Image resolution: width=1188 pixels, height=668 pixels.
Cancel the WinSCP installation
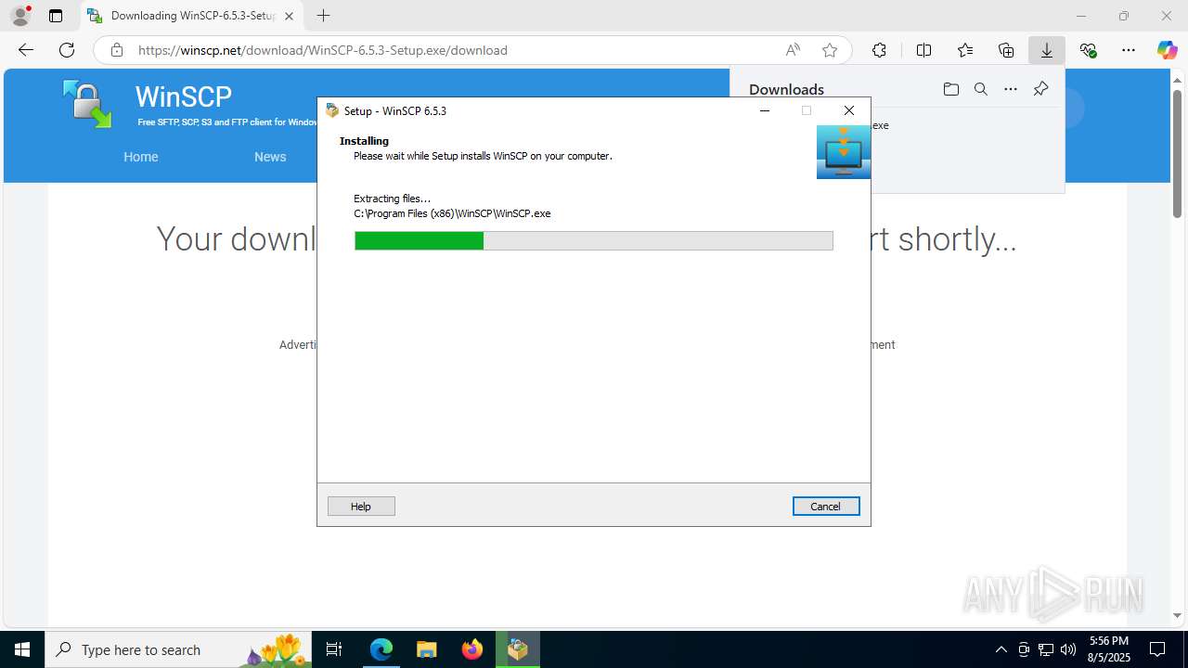point(826,506)
